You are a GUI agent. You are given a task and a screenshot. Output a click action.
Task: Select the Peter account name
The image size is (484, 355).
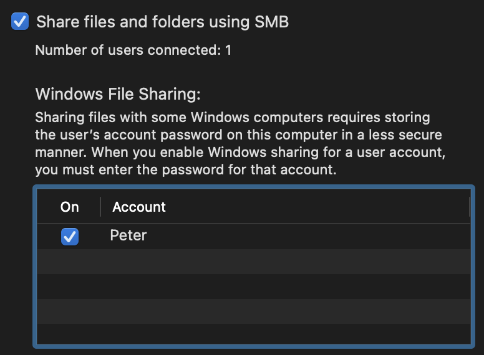(x=128, y=236)
